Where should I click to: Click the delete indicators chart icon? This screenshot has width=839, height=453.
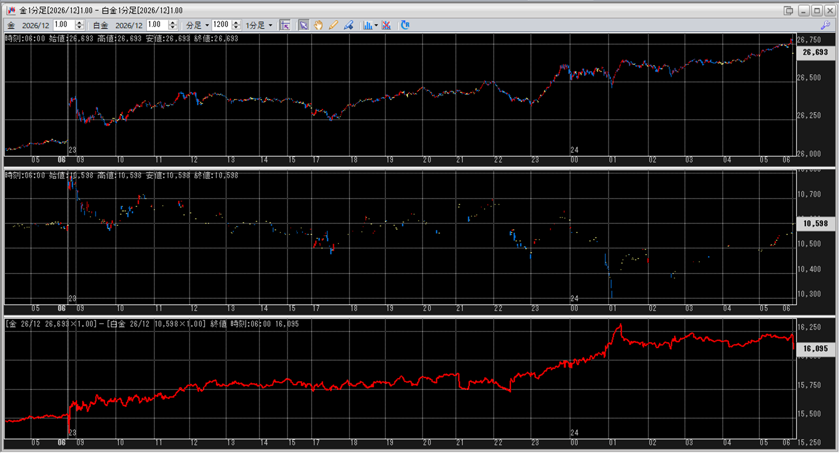386,25
